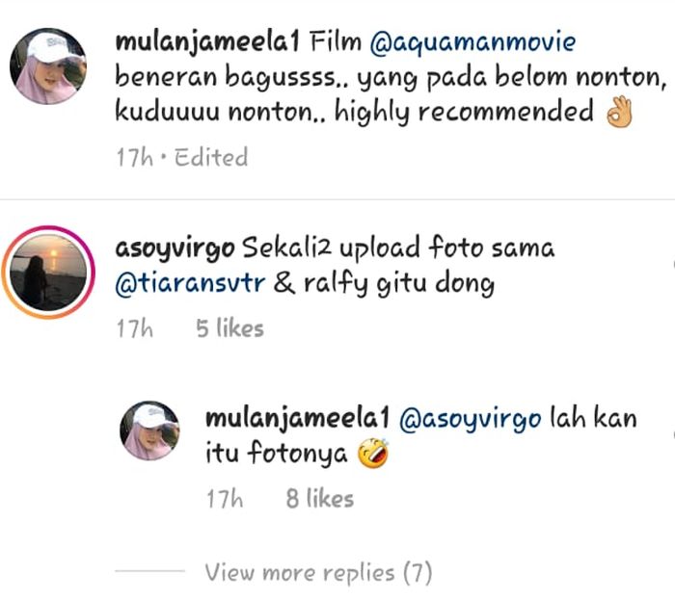This screenshot has width=675, height=599.
Task: Open mulanjameela1's profile picture beside the caption
Action: pyautogui.click(x=48, y=66)
